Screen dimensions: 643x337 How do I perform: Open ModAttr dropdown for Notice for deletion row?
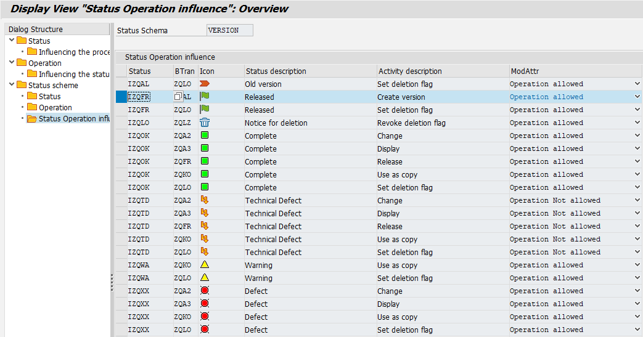click(637, 123)
